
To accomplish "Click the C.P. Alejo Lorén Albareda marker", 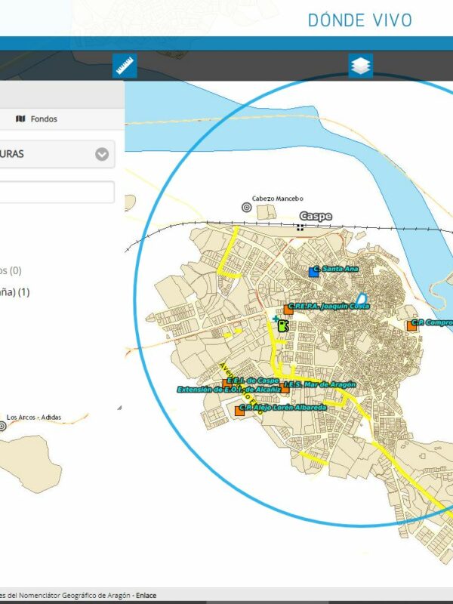I will (239, 410).
